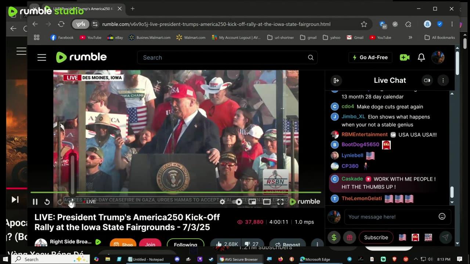
Task: Open video player settings gear
Action: pyautogui.click(x=222, y=202)
